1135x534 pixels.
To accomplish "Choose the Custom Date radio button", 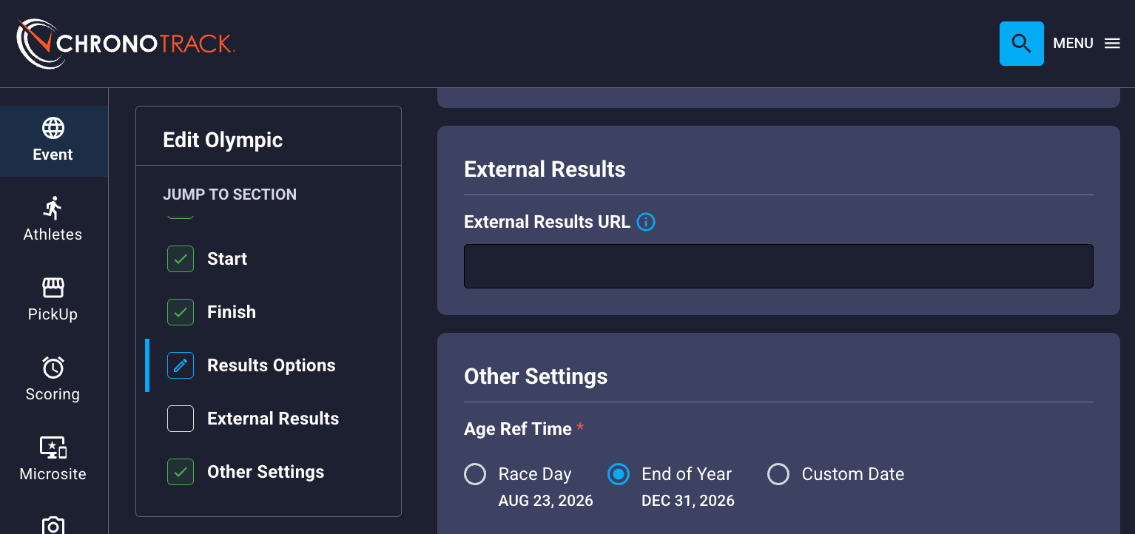I will 778,474.
